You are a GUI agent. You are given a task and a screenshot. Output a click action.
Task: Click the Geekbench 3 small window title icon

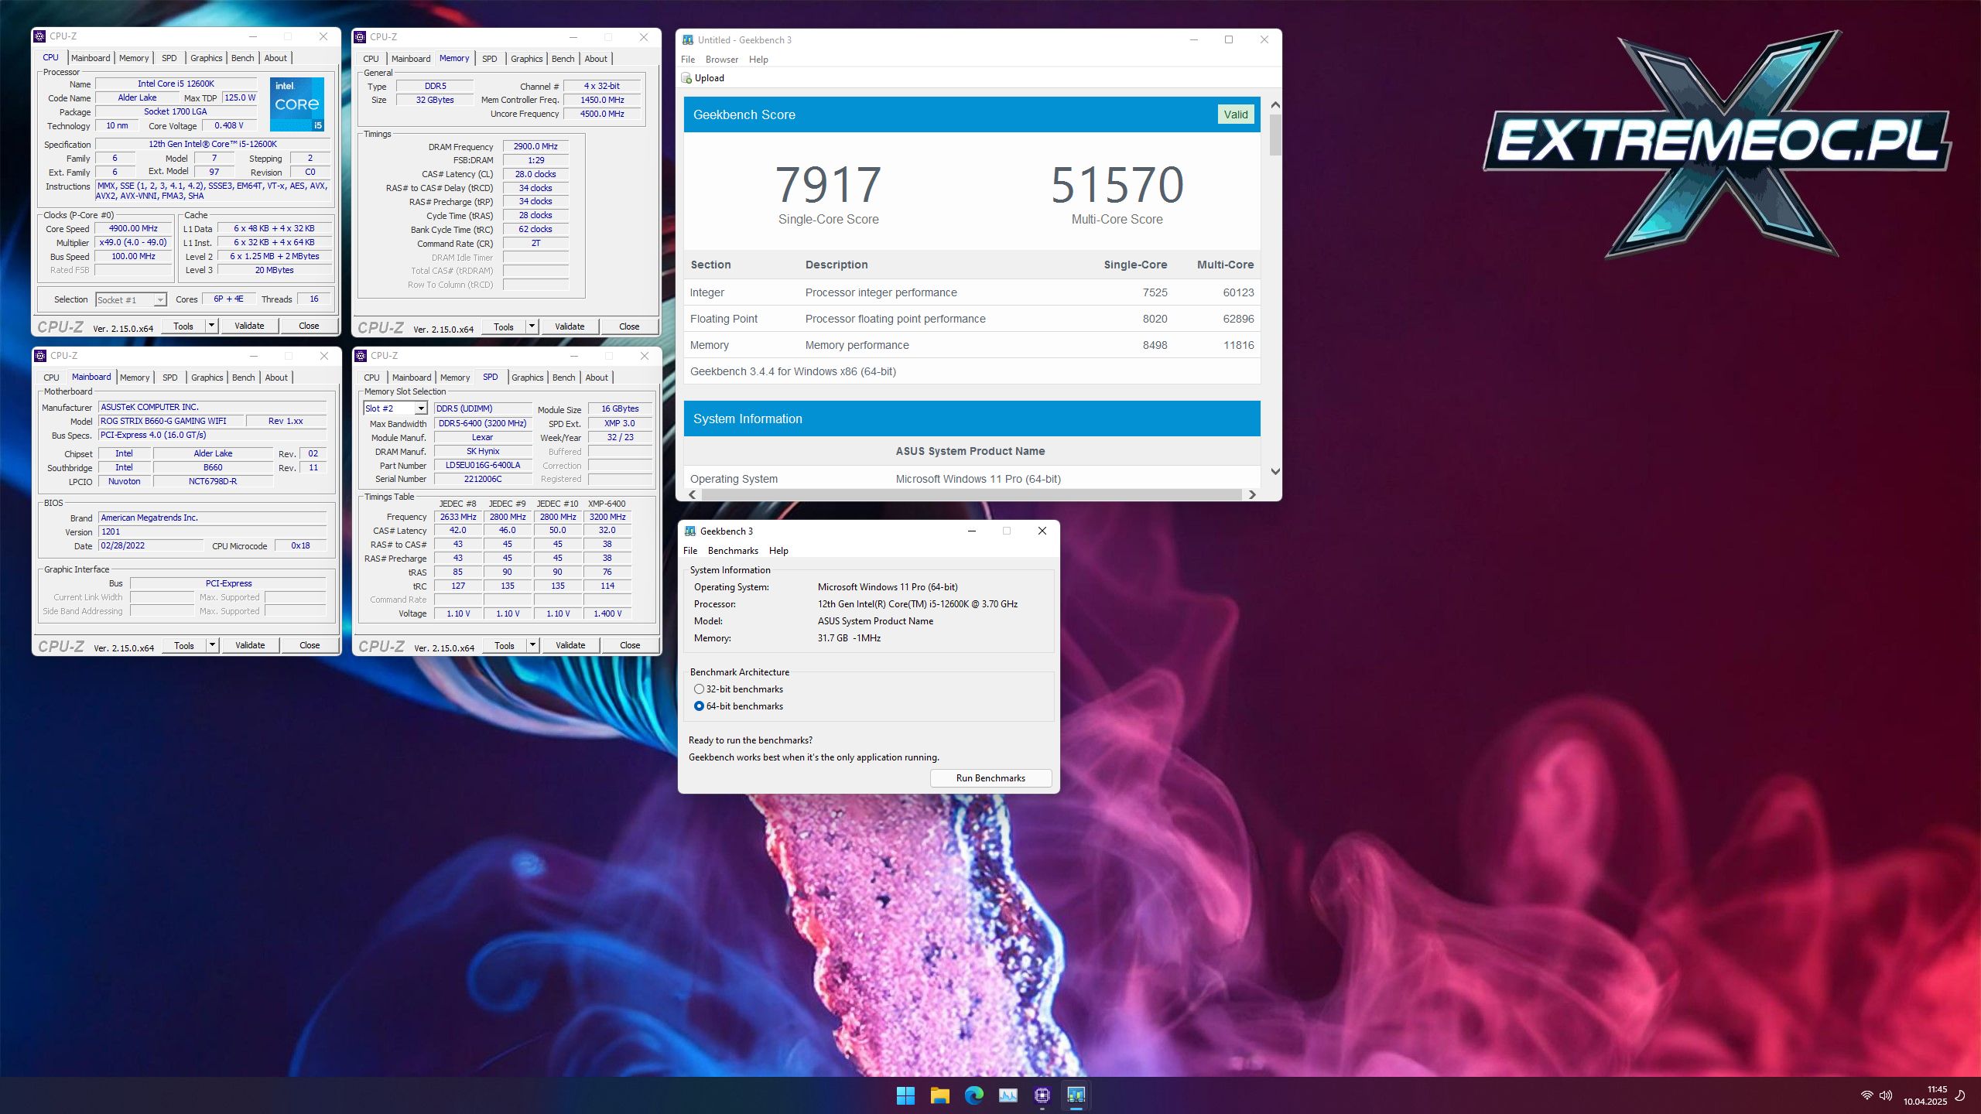690,531
